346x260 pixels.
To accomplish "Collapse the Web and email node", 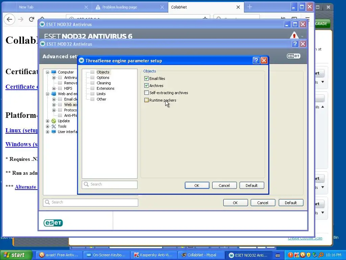I will pyautogui.click(x=47, y=94).
